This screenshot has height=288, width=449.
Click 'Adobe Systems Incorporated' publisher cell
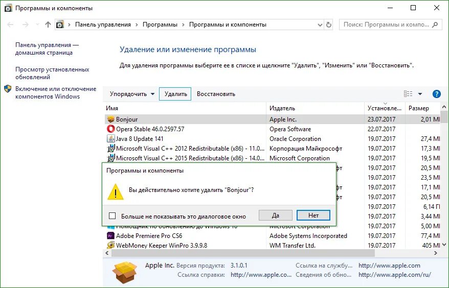point(308,236)
